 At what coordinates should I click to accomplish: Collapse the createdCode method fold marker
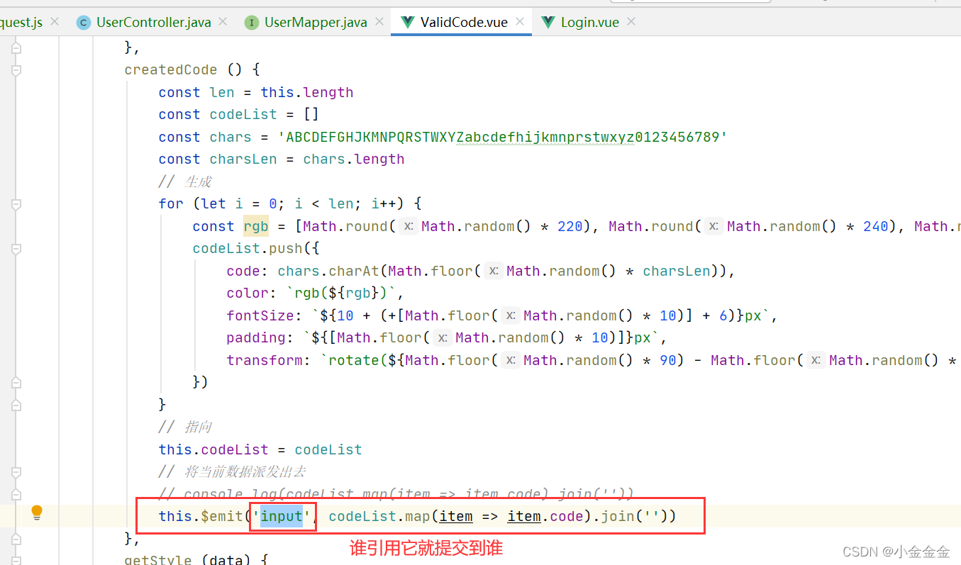pos(16,69)
